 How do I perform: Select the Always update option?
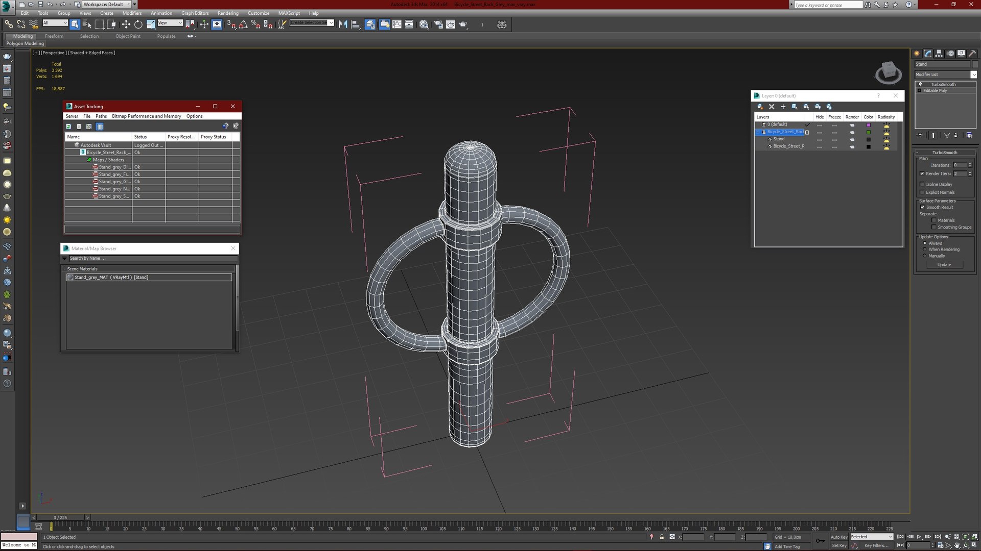click(x=925, y=243)
